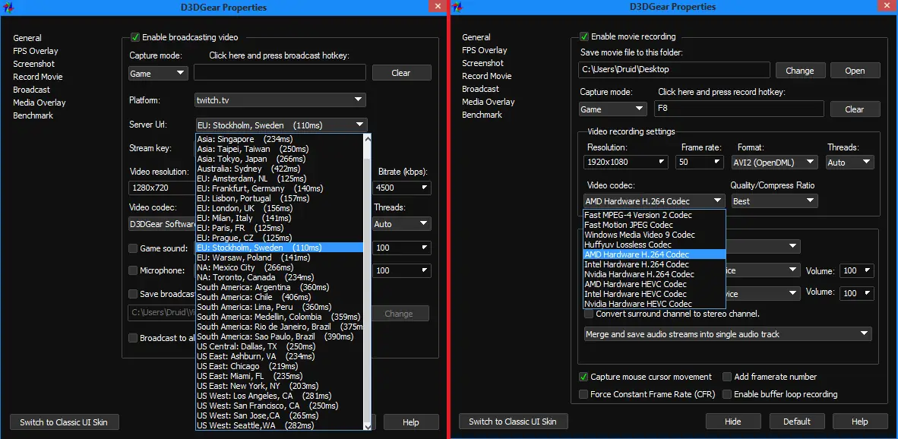The image size is (898, 439).
Task: Click Switch to Classic UI Skin in left window
Action: tap(62, 422)
